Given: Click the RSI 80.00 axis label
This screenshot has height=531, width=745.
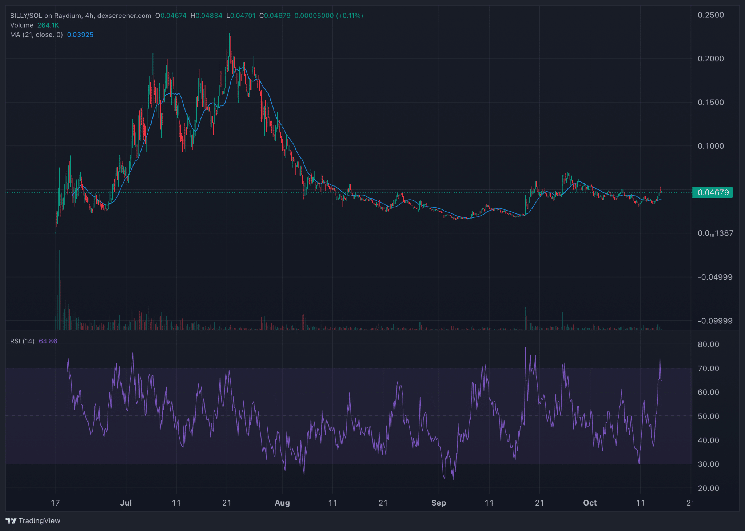Looking at the screenshot, I should pyautogui.click(x=708, y=344).
